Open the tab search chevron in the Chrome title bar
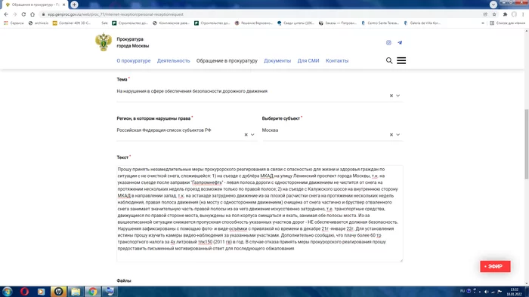Image resolution: width=529 pixels, height=297 pixels. coord(493,5)
